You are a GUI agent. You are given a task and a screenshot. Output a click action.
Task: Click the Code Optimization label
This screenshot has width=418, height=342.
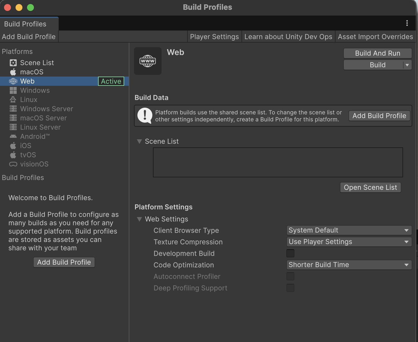point(184,265)
